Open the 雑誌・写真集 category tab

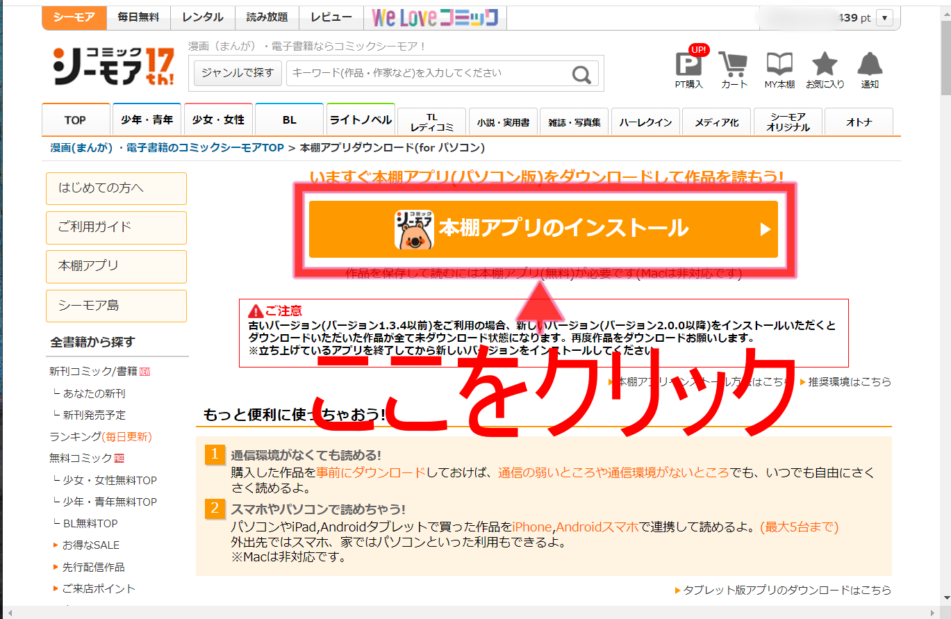click(x=574, y=122)
